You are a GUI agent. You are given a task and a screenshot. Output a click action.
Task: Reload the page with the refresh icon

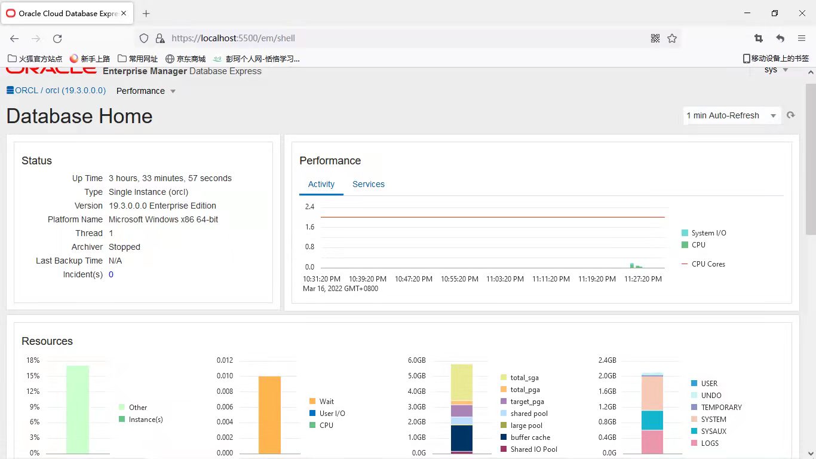tap(57, 38)
